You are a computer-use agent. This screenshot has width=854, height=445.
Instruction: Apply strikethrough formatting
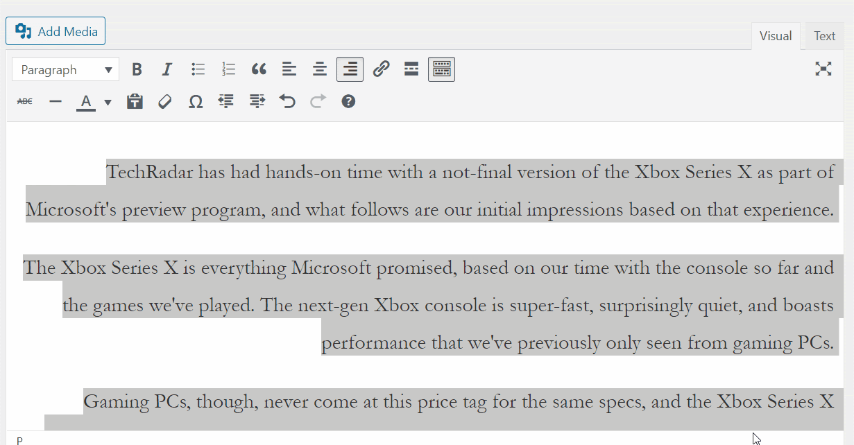[x=25, y=102]
